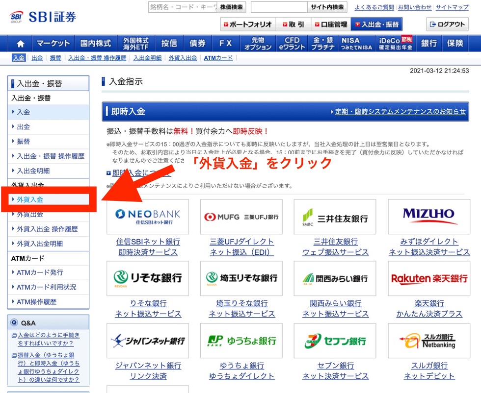Pick the MIZUHO bank logo
This screenshot has height=393, width=481.
pos(429,217)
